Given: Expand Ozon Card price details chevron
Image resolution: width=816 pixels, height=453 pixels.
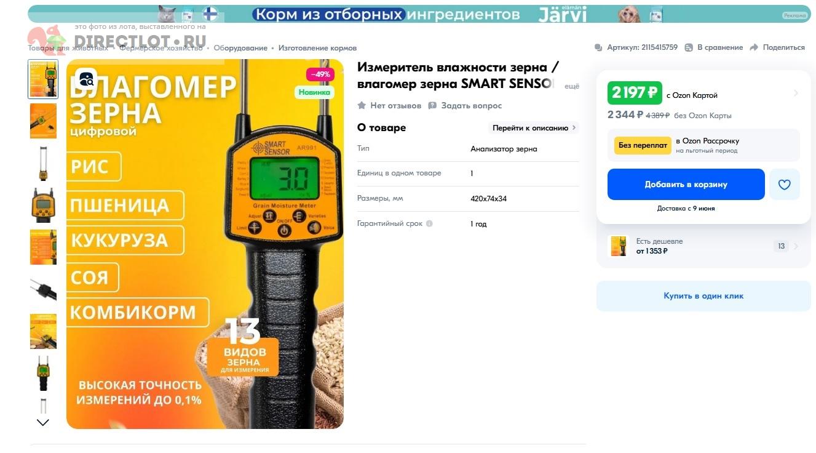Looking at the screenshot, I should pyautogui.click(x=796, y=93).
